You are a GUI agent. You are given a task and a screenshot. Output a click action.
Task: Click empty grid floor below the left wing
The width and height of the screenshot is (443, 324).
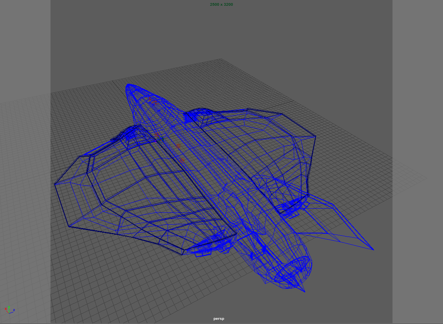115,275
